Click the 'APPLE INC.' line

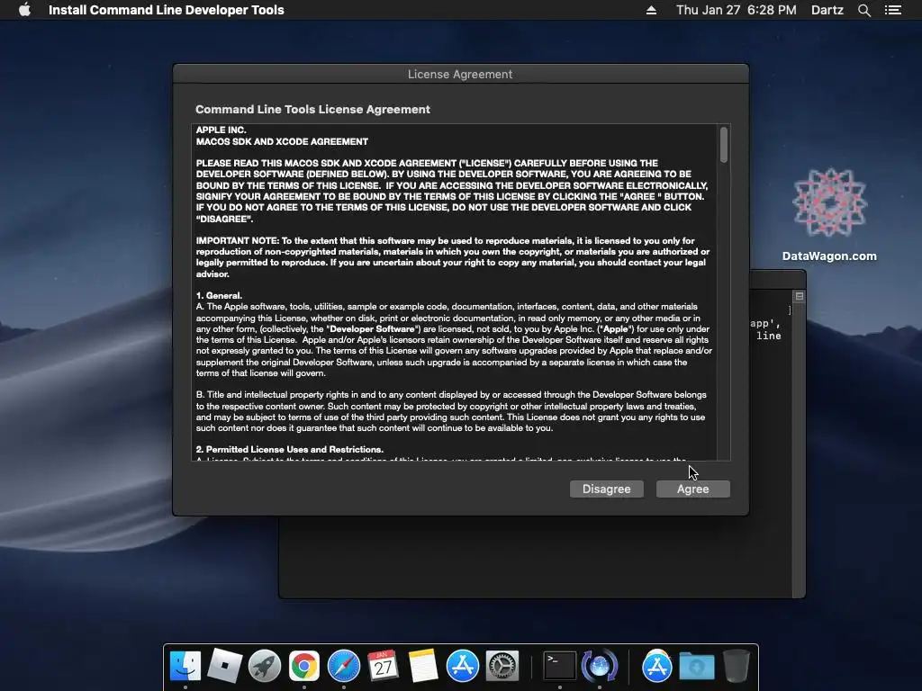point(221,130)
